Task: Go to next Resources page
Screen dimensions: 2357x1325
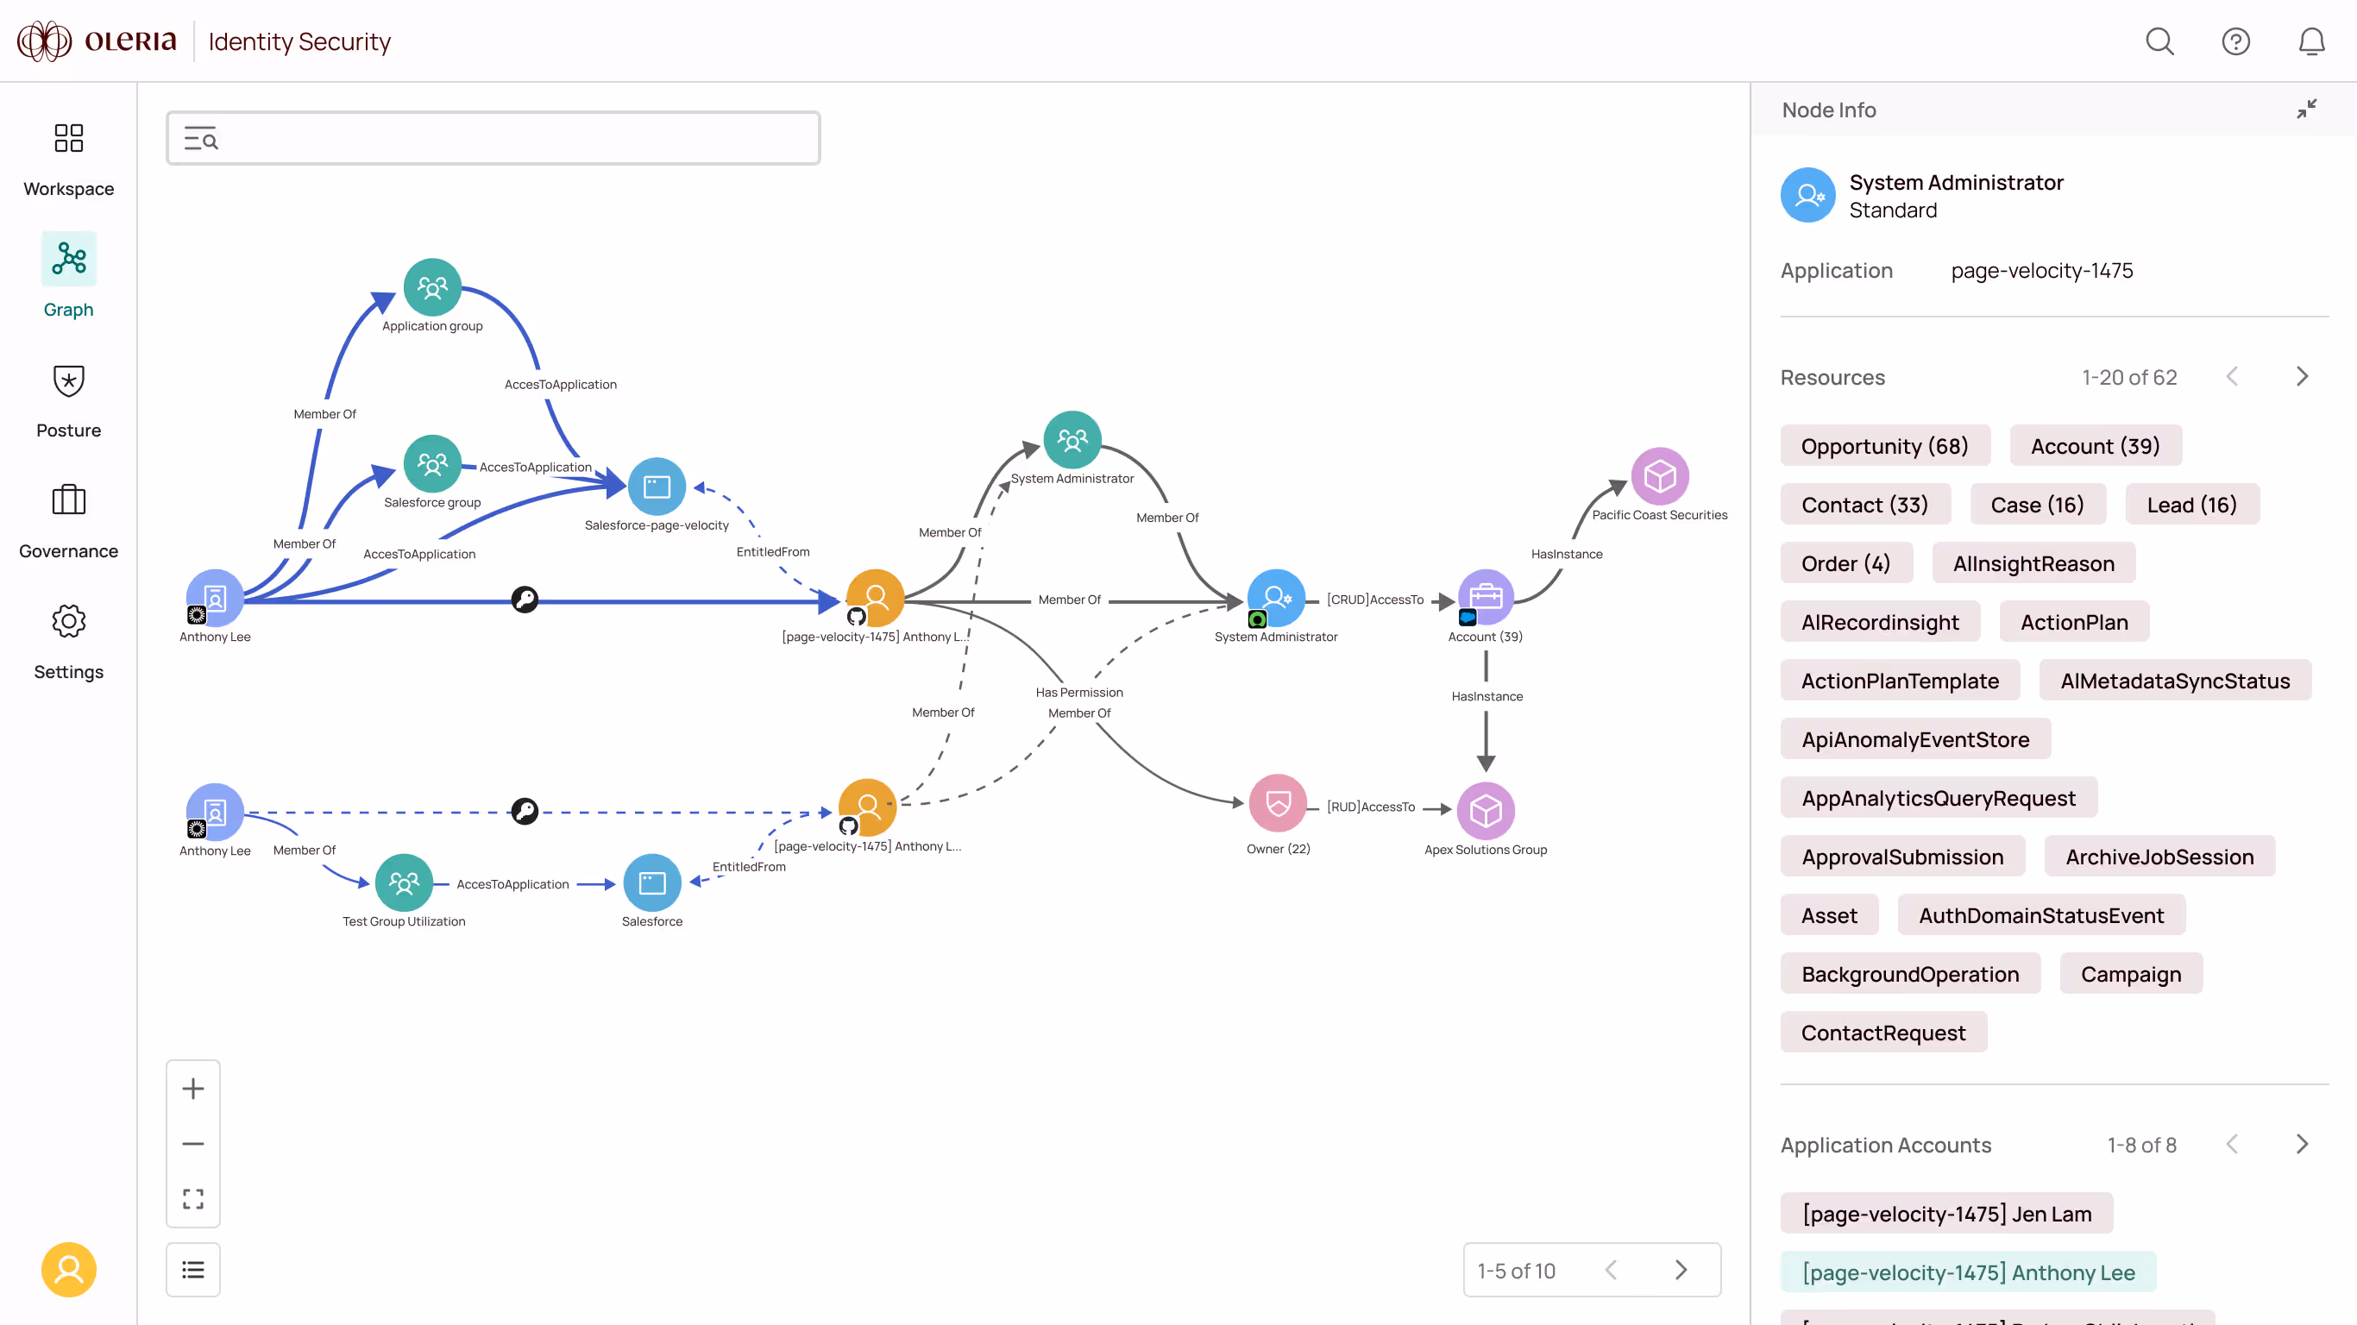Action: [x=2302, y=377]
